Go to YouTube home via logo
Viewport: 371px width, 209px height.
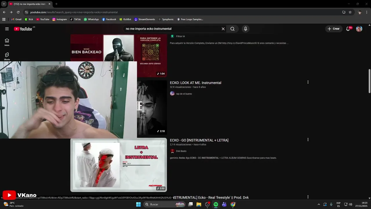(x=23, y=29)
